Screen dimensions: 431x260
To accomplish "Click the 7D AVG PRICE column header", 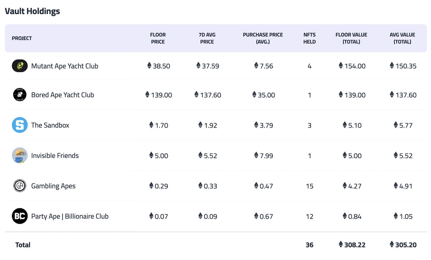I will tap(207, 38).
